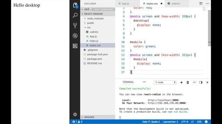222x124 pixels.
Task: Open the editor's more actions menu
Action: (x=207, y=4)
